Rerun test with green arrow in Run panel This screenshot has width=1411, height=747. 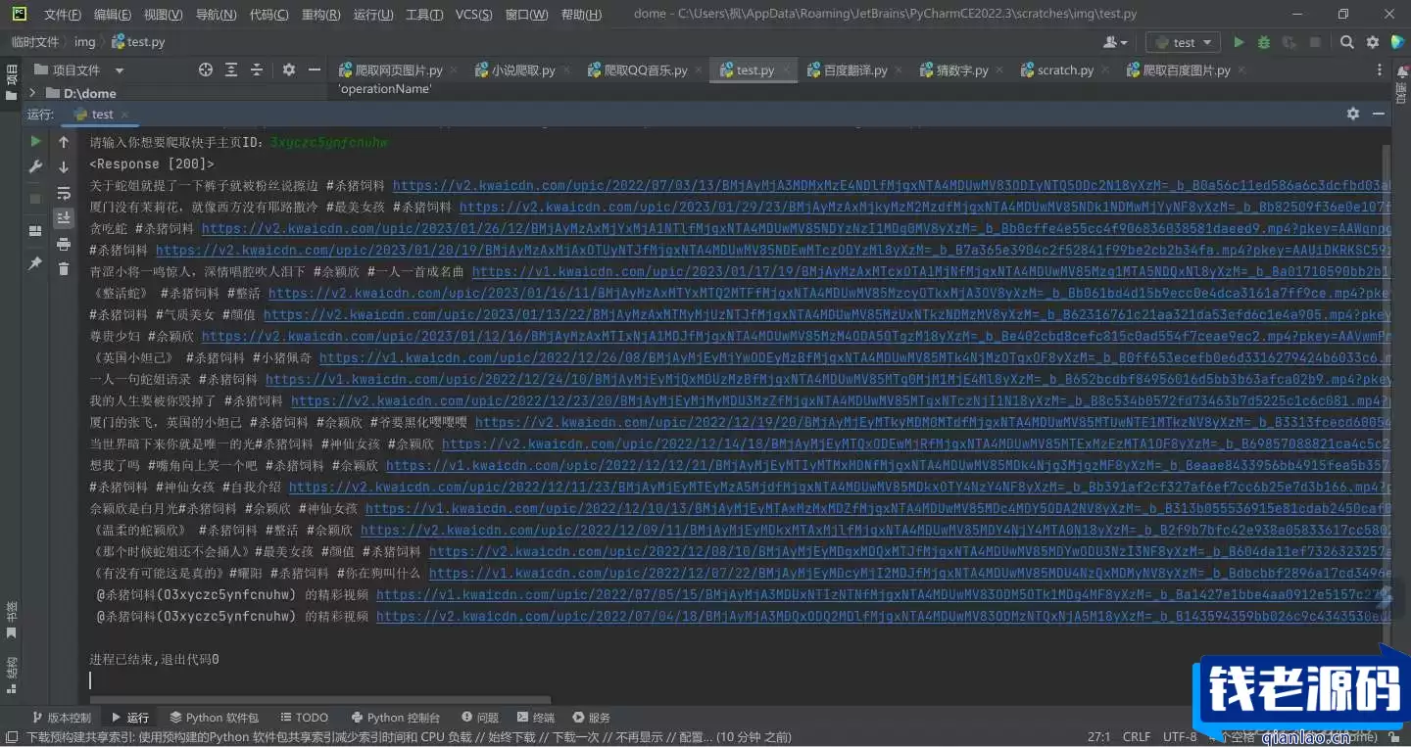[x=36, y=142]
